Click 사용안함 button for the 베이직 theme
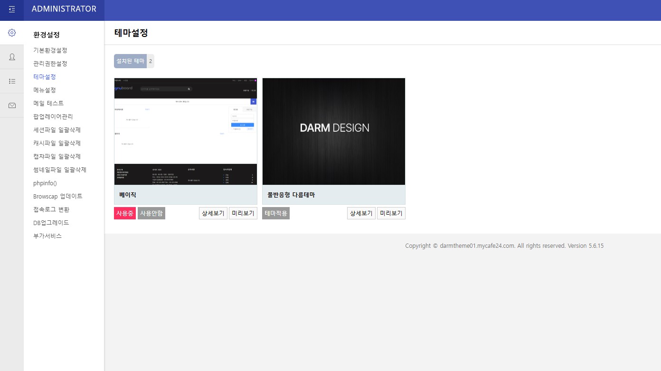Viewport: 661px width, 371px height. [x=151, y=213]
